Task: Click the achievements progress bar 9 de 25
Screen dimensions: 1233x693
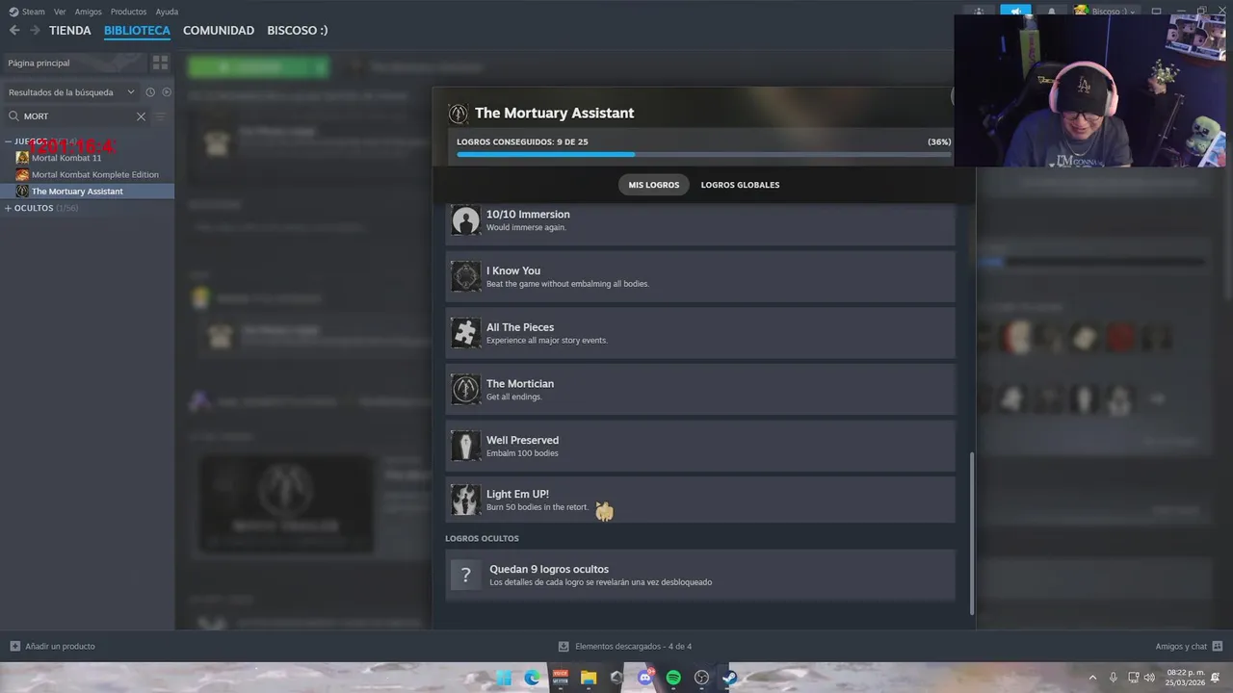Action: (x=703, y=154)
